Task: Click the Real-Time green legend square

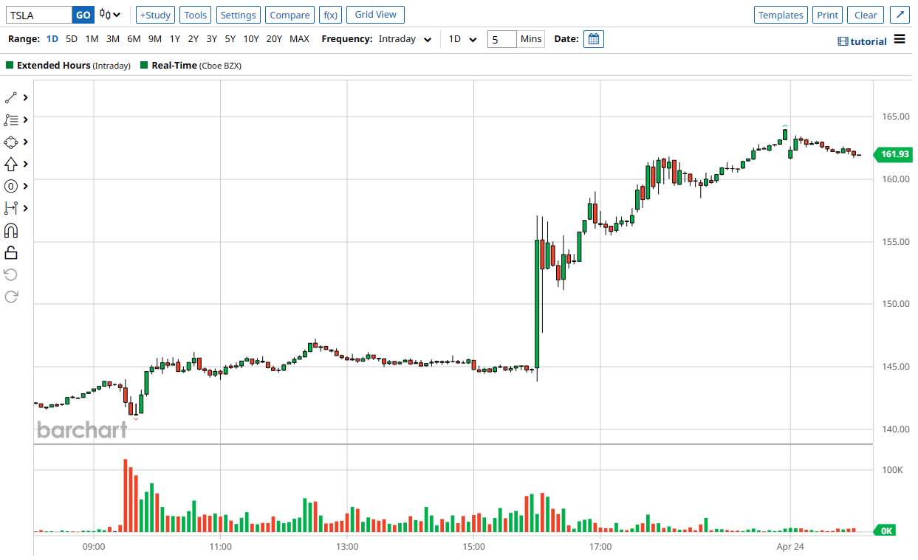Action: (144, 65)
